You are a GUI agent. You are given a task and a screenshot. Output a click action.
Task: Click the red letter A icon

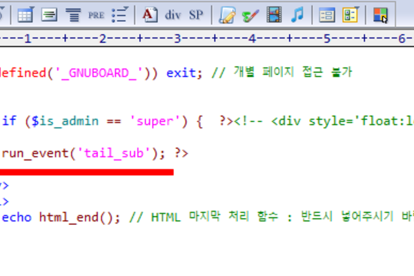click(x=150, y=14)
